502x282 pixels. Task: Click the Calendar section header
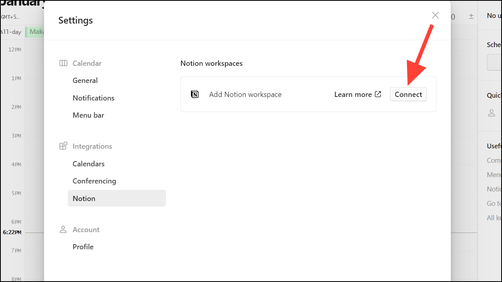87,63
